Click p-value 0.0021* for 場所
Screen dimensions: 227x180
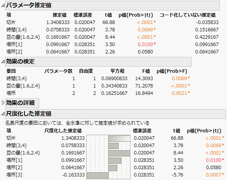click(x=181, y=93)
